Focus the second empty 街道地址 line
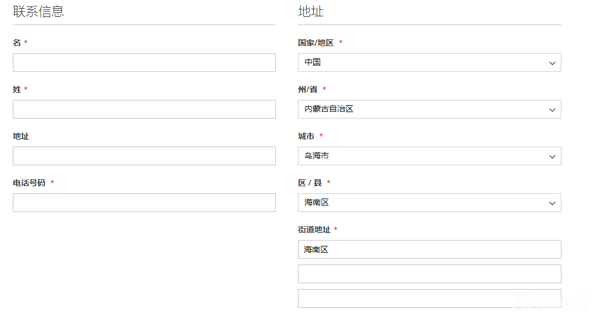 (429, 274)
